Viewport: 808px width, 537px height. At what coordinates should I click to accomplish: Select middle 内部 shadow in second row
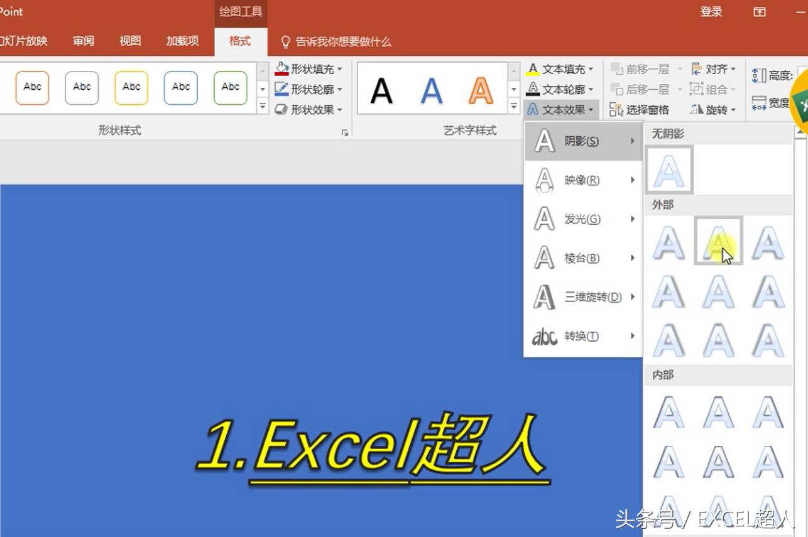[x=719, y=462]
